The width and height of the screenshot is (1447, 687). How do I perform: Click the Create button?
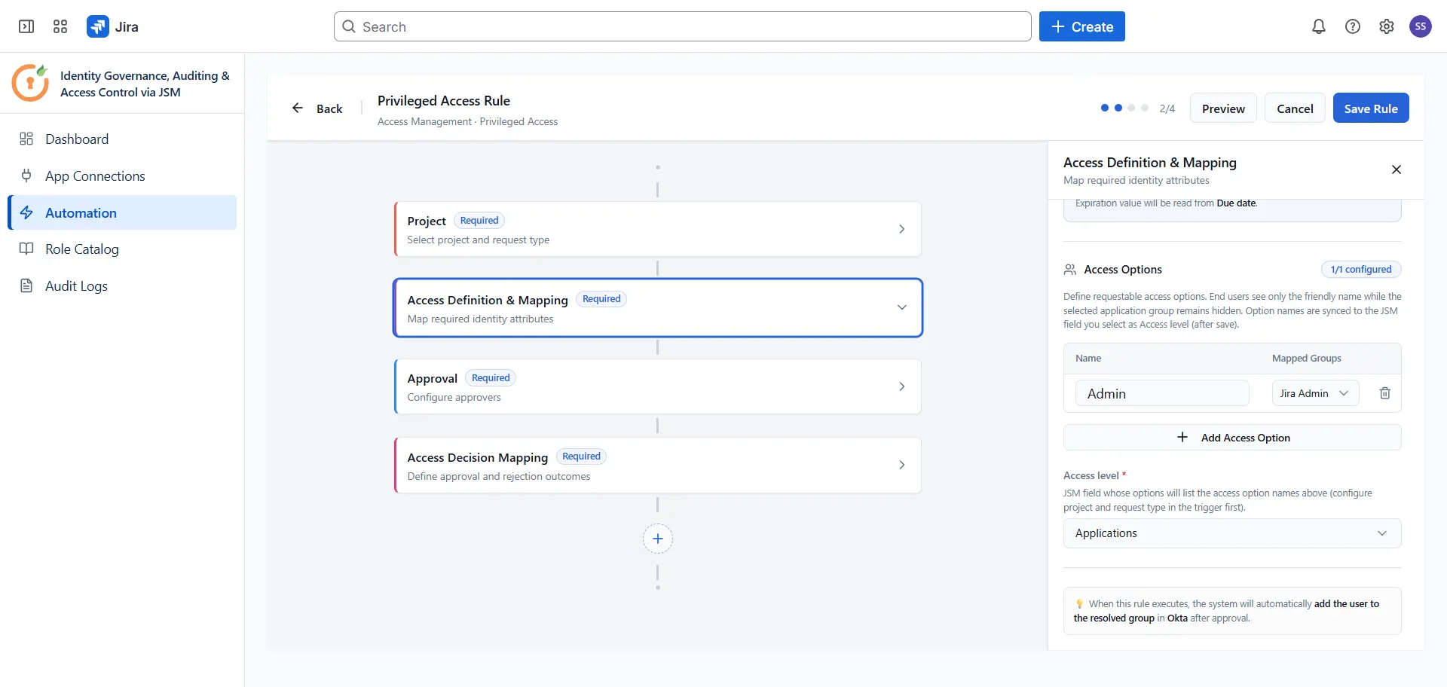[1082, 26]
